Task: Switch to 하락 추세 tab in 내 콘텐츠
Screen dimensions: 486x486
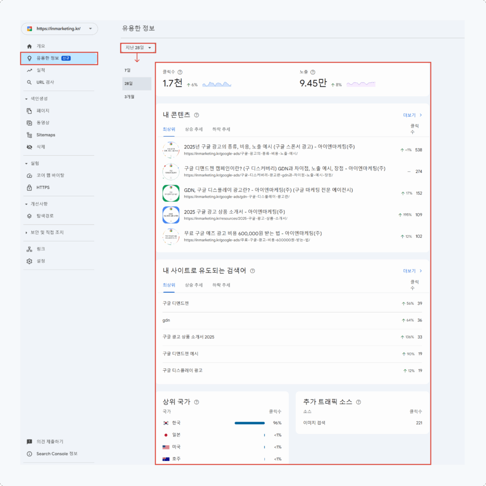Action: [x=221, y=129]
